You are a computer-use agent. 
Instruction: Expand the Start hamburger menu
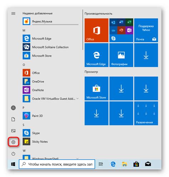point(13,14)
